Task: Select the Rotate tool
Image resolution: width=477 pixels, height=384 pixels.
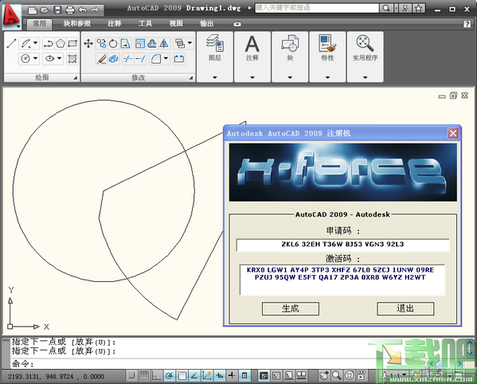Action: [x=113, y=44]
